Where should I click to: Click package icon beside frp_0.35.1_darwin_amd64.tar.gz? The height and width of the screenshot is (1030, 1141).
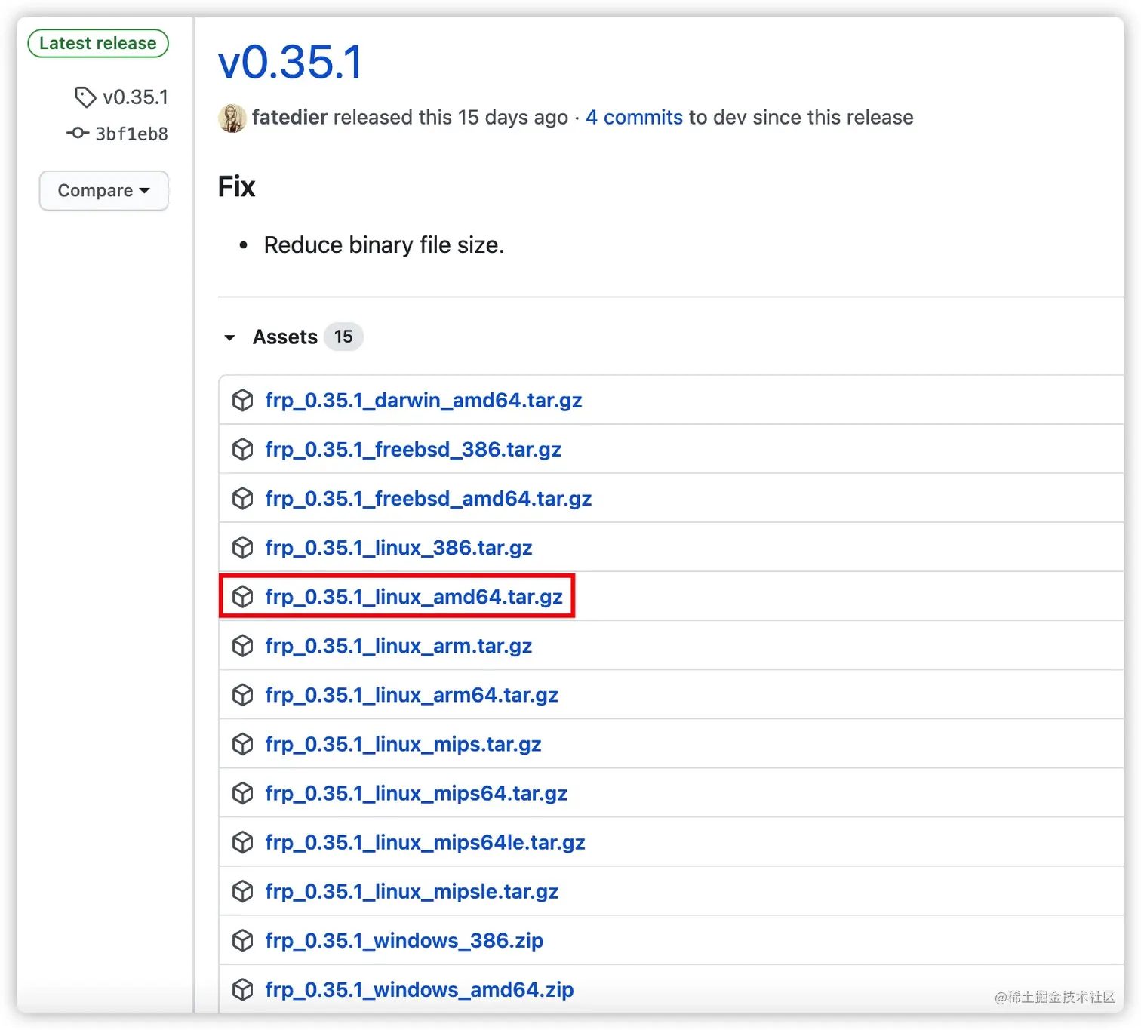242,400
